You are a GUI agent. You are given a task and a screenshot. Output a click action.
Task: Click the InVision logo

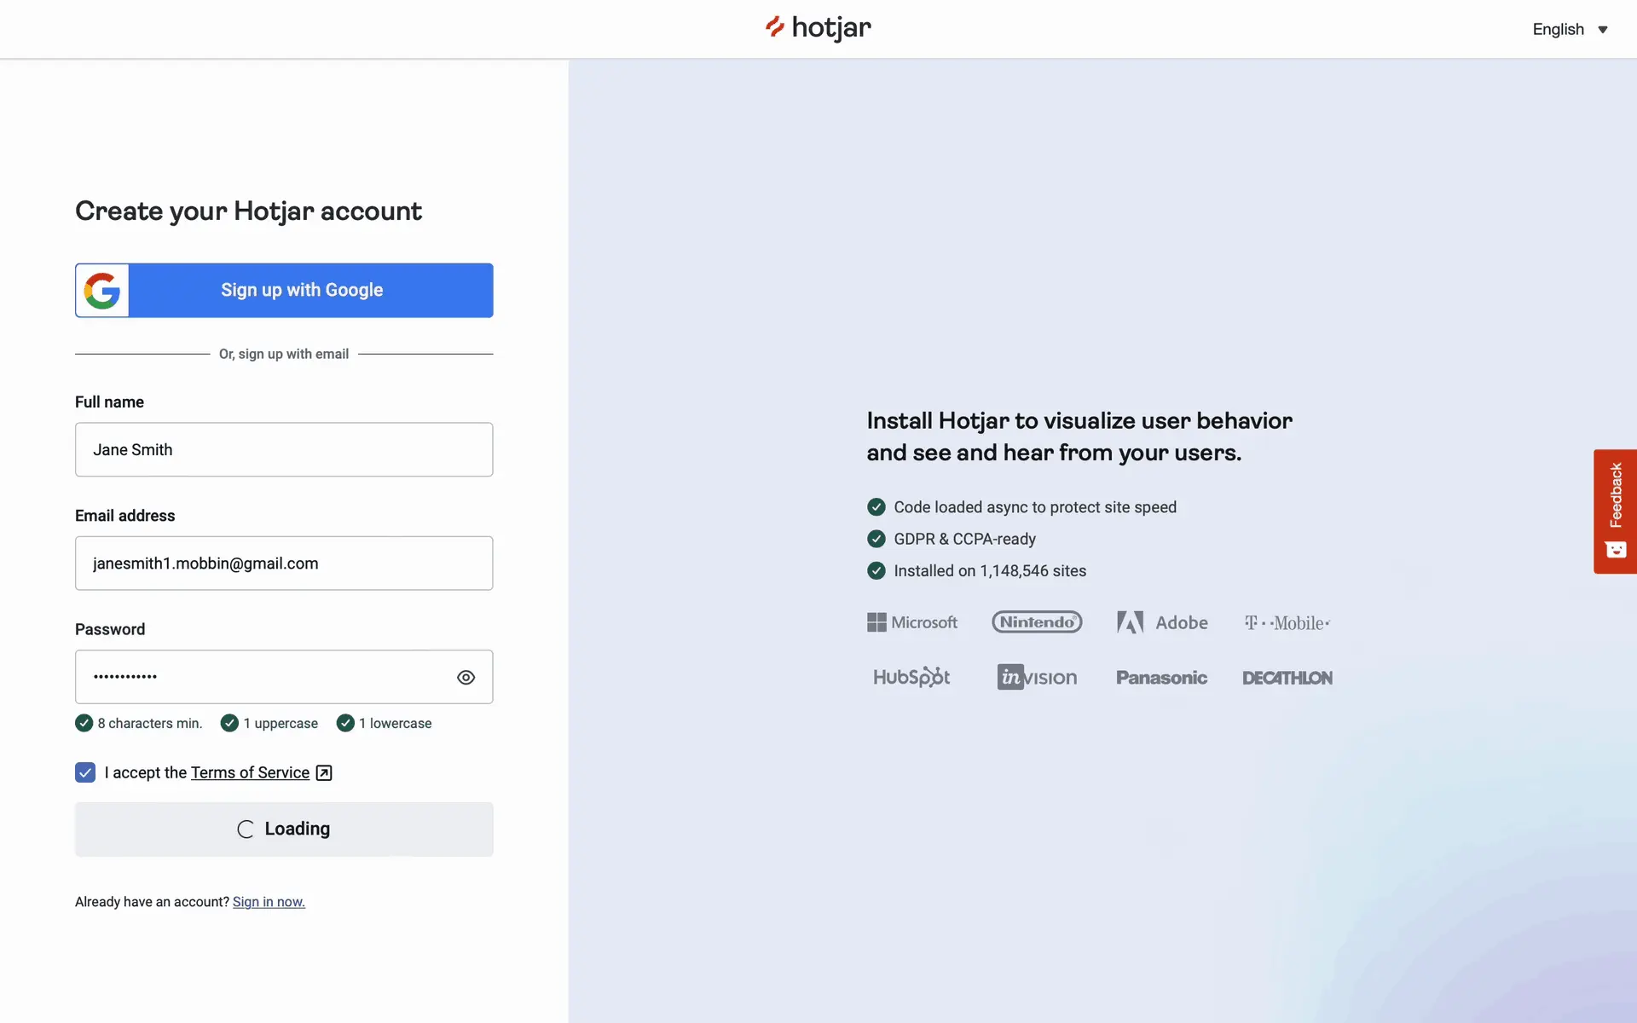point(1037,678)
